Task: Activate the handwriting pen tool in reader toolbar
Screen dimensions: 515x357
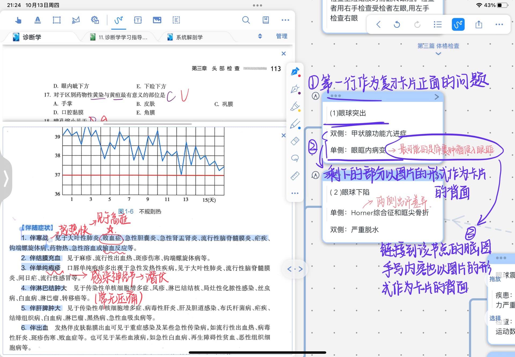Action: point(119,20)
